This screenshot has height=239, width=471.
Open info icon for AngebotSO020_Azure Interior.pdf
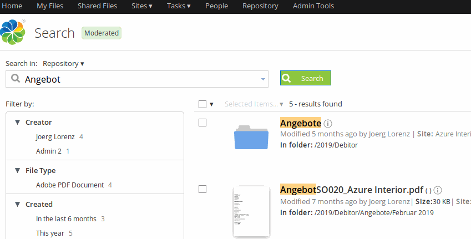click(x=438, y=190)
